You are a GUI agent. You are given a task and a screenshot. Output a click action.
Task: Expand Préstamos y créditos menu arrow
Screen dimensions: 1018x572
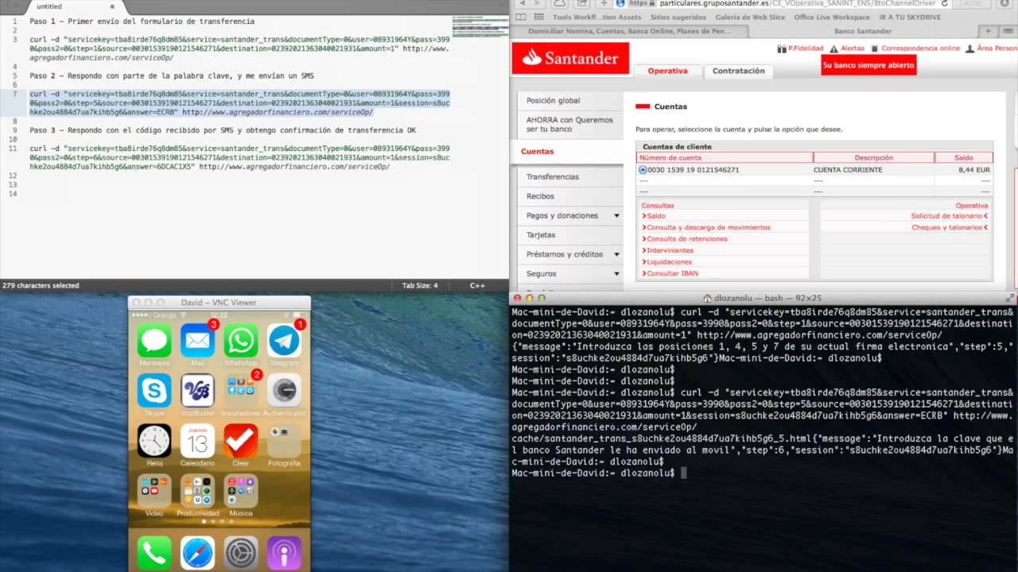pyautogui.click(x=616, y=255)
